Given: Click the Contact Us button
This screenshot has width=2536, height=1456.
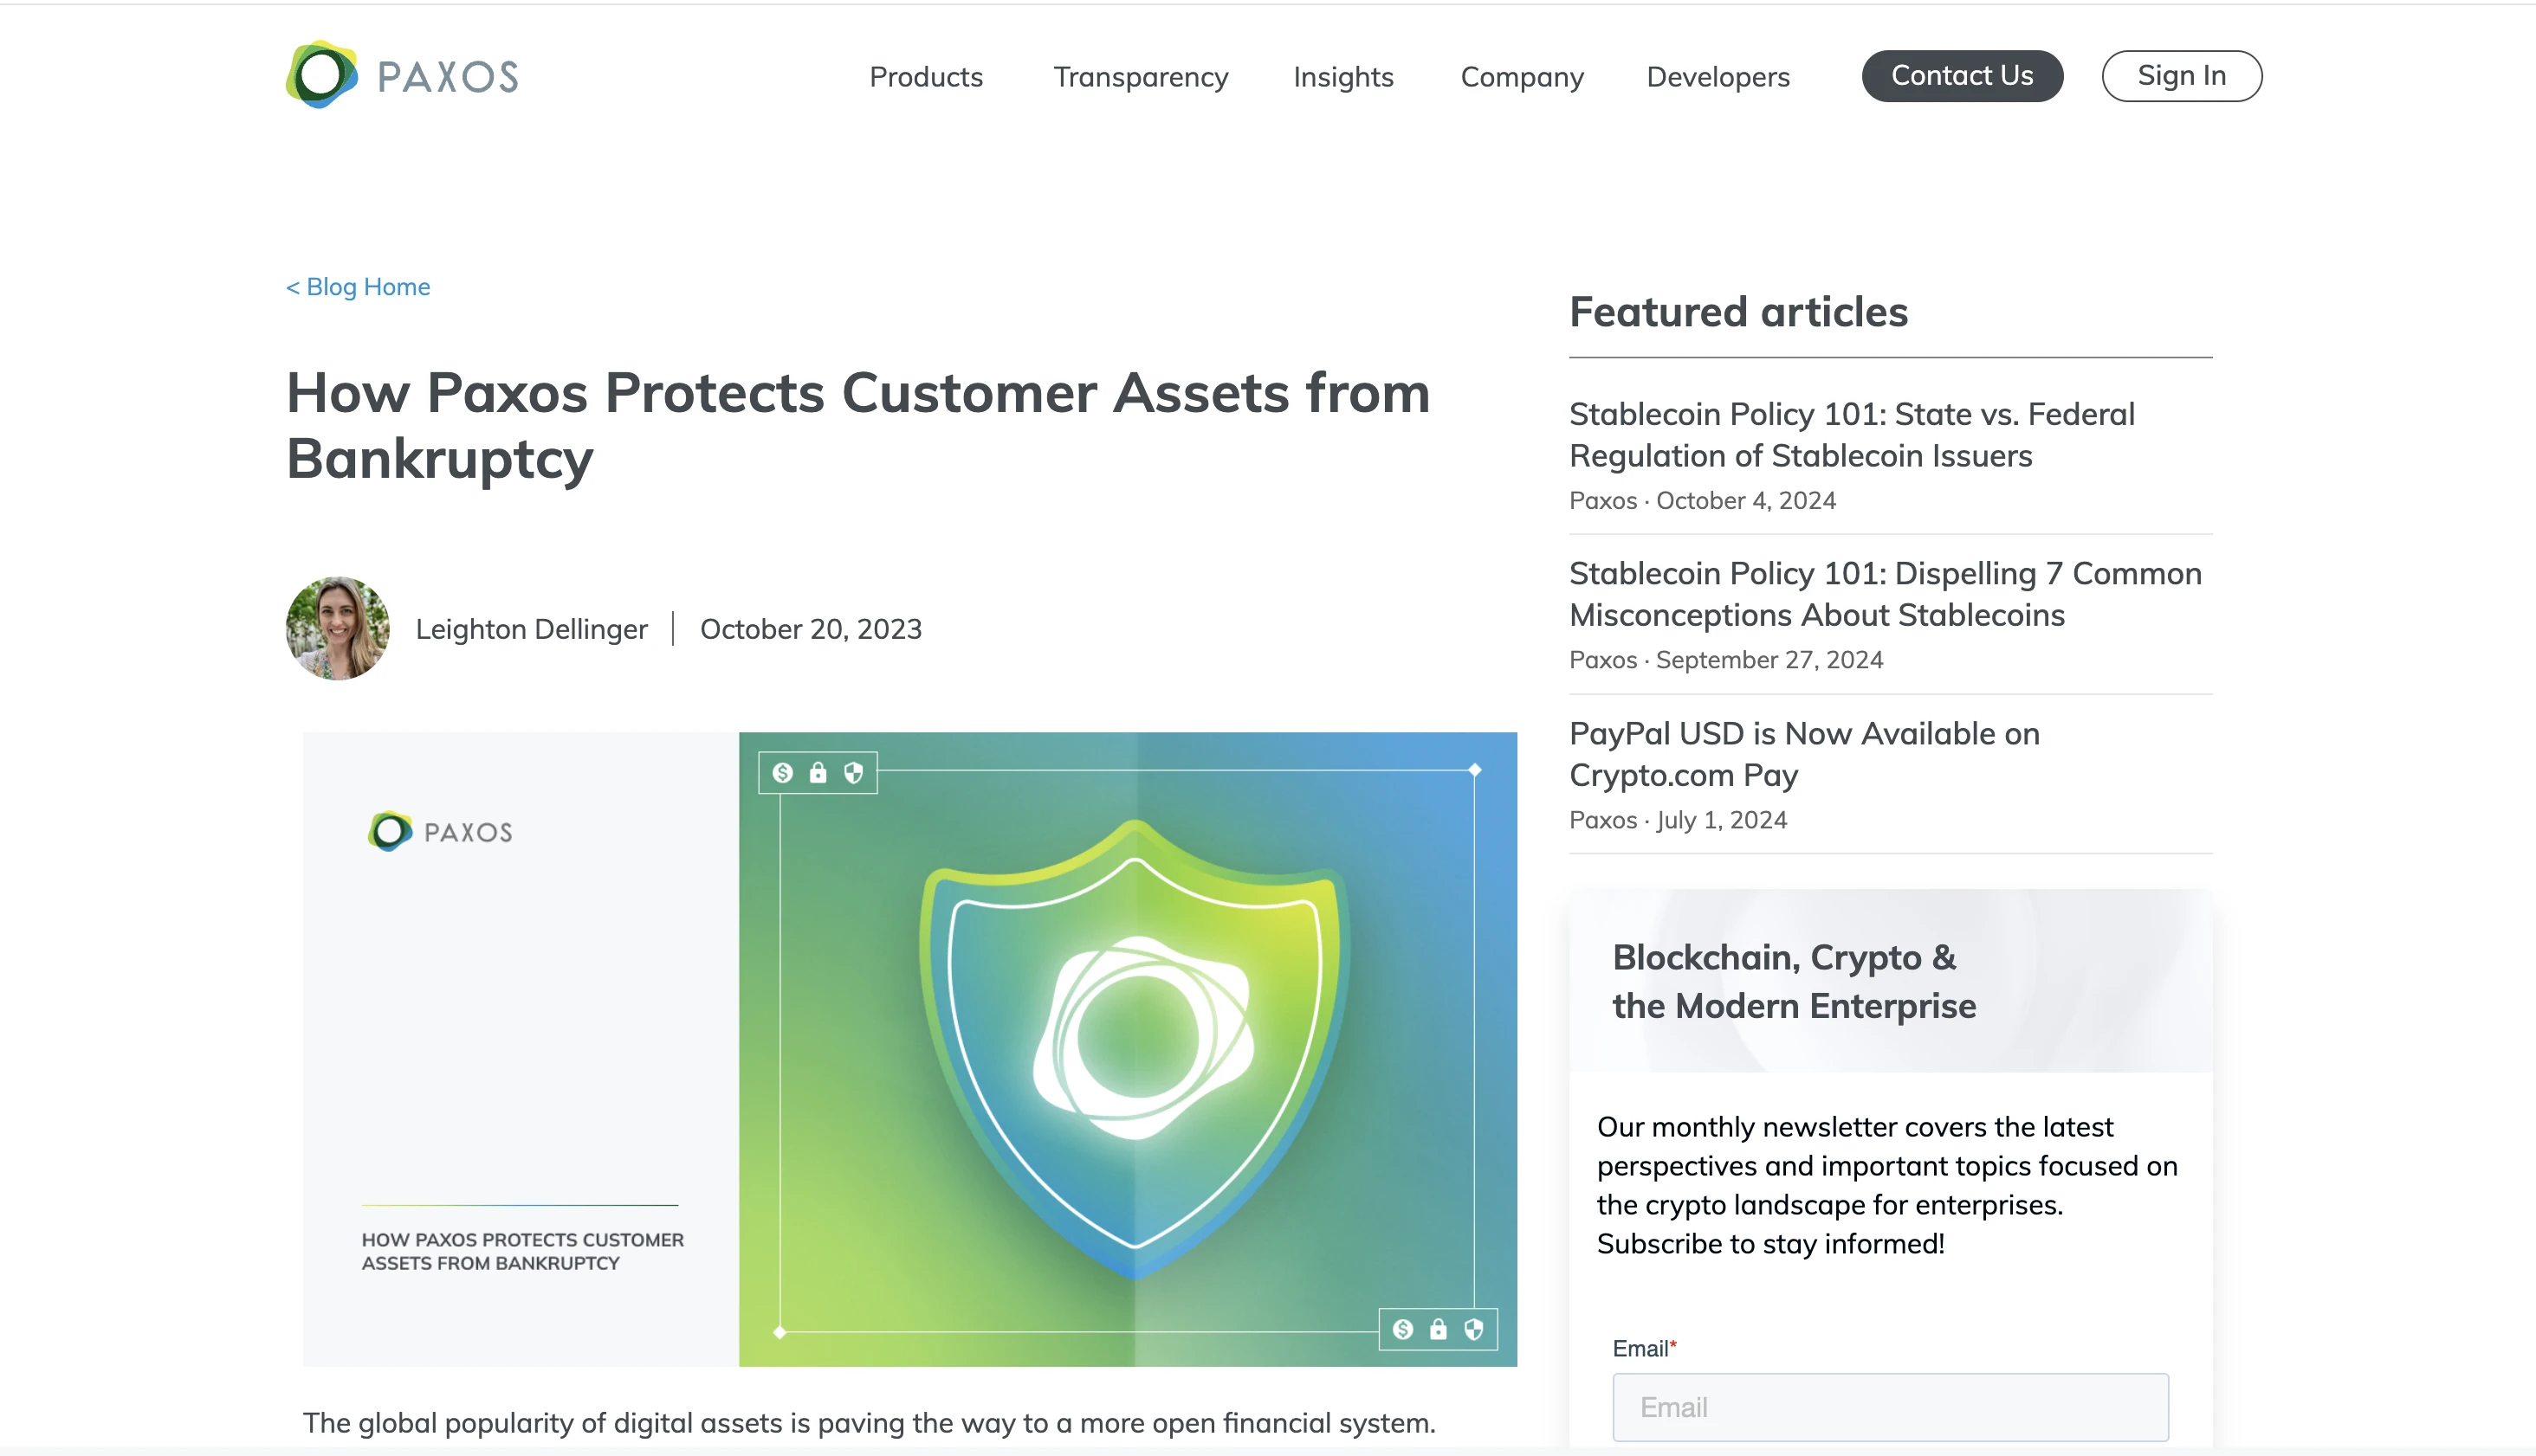Looking at the screenshot, I should [x=1963, y=74].
